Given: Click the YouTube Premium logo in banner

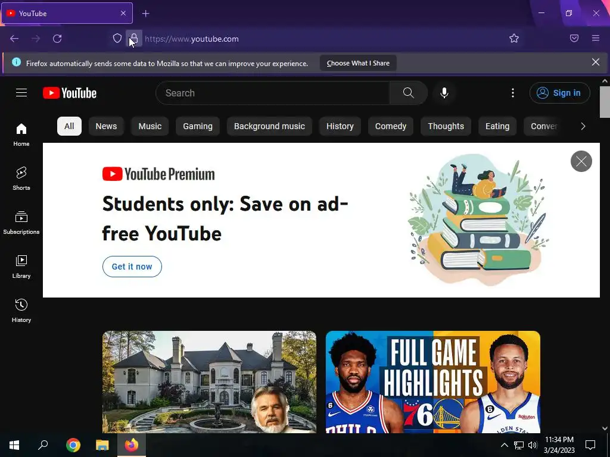Looking at the screenshot, I should coord(158,174).
